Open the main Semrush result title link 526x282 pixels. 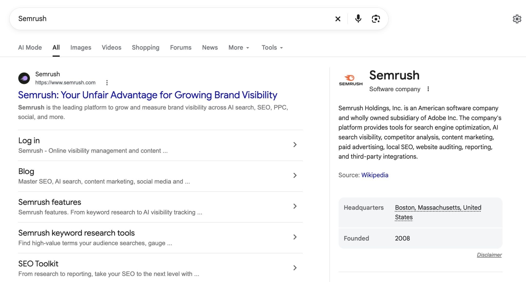[x=148, y=95]
